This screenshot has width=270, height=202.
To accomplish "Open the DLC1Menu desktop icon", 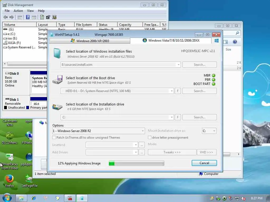I will point(10,138).
